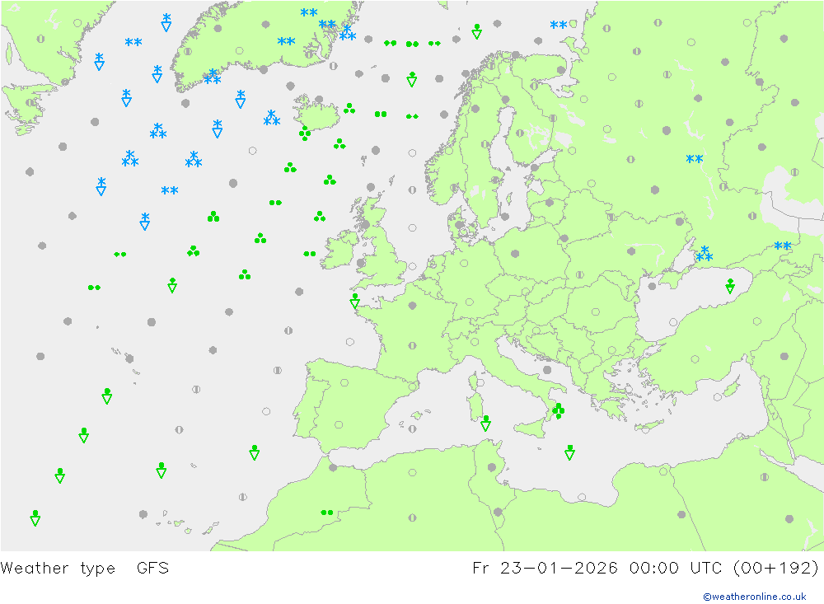The image size is (824, 604).
Task: Select the blue snow cluster over the Sea of Azov
Action: pyautogui.click(x=705, y=254)
